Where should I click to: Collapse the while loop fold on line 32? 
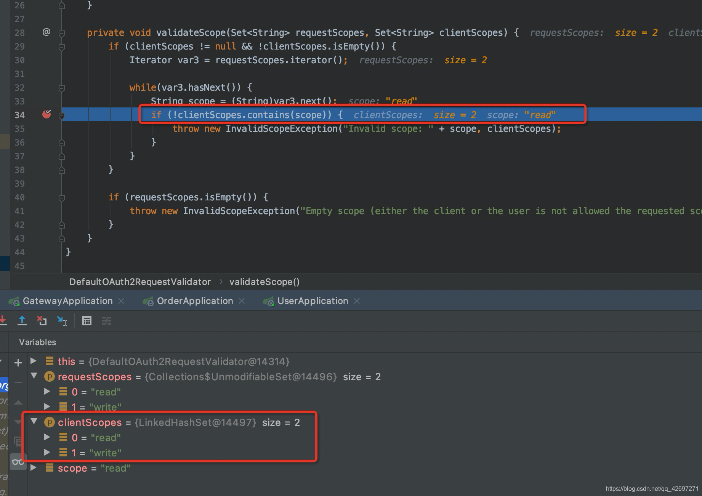point(62,88)
